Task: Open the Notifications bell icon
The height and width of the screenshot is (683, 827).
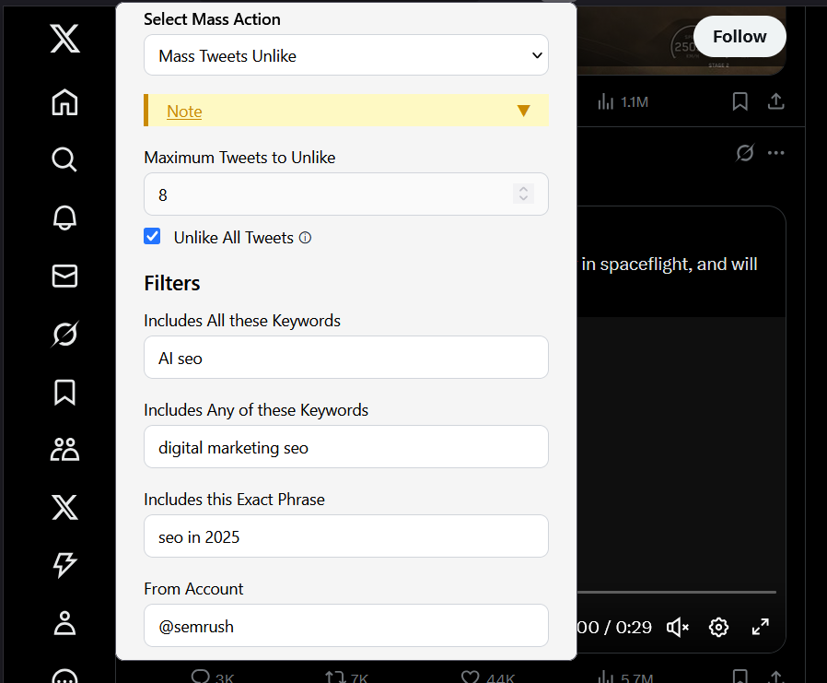Action: click(64, 218)
